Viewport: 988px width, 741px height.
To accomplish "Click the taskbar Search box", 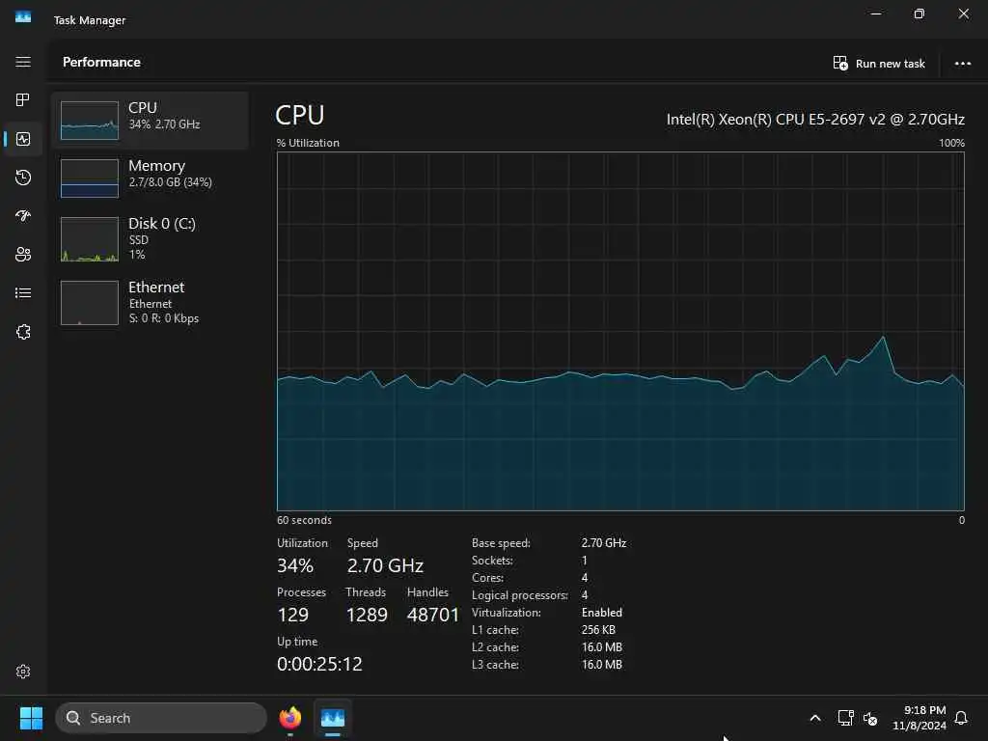I will 161,718.
